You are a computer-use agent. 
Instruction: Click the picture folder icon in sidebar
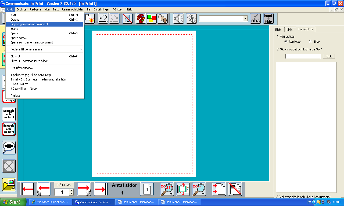point(9,184)
